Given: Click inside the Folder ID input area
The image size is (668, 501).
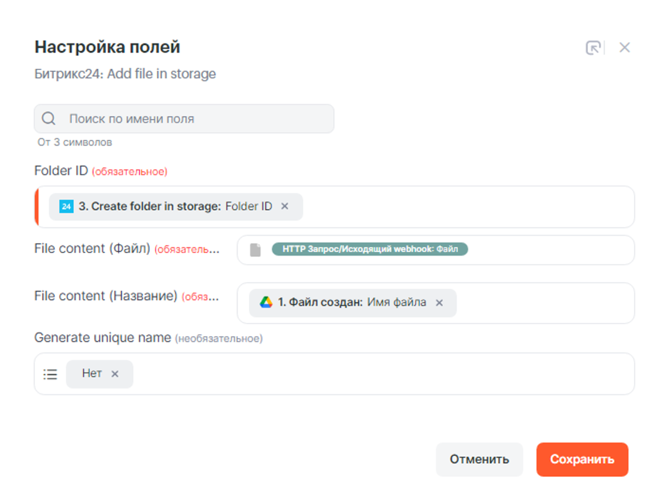Looking at the screenshot, I should [465, 206].
